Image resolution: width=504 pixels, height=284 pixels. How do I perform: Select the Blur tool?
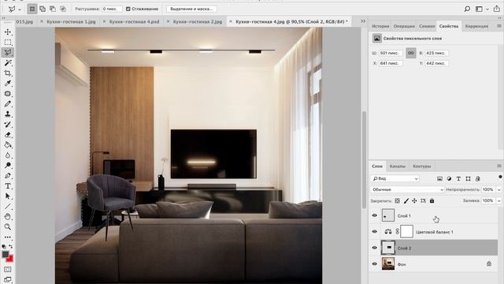click(8, 155)
